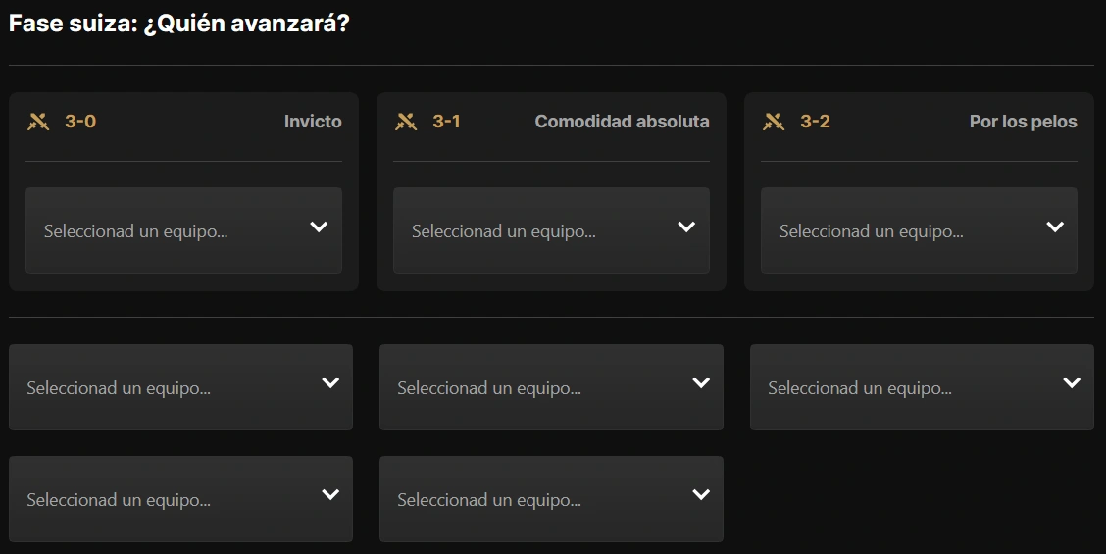Click the chevron arrow in the Comodidad absoluta card
Image resolution: width=1106 pixels, height=554 pixels.
686,227
